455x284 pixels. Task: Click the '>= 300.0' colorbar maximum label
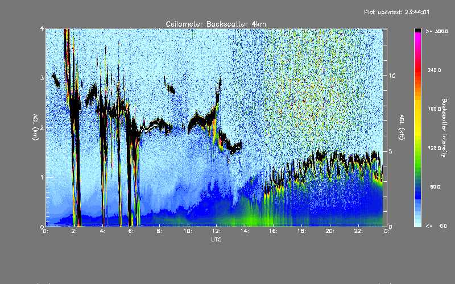tap(437, 31)
